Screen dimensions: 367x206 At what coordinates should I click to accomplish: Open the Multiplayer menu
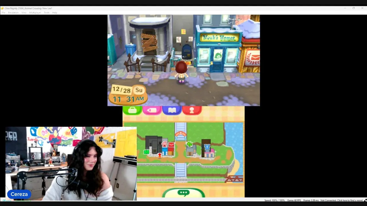(x=35, y=13)
